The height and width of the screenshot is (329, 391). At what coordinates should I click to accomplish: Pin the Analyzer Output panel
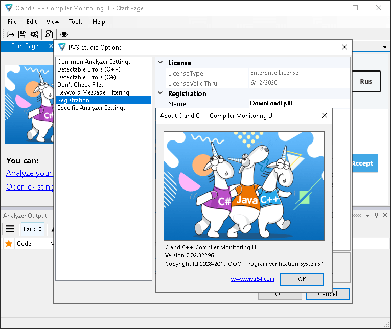point(377,215)
